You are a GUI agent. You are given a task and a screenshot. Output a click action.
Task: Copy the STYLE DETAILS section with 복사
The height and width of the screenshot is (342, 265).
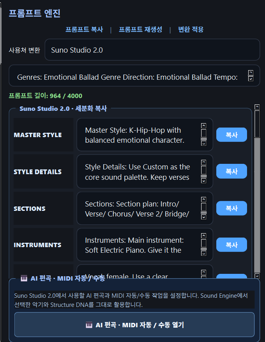pyautogui.click(x=231, y=171)
